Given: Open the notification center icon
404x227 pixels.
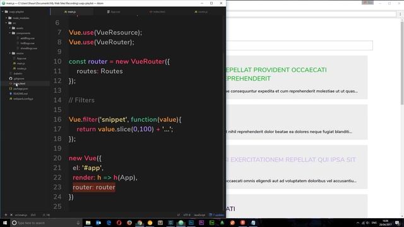Looking at the screenshot, I should (x=397, y=223).
